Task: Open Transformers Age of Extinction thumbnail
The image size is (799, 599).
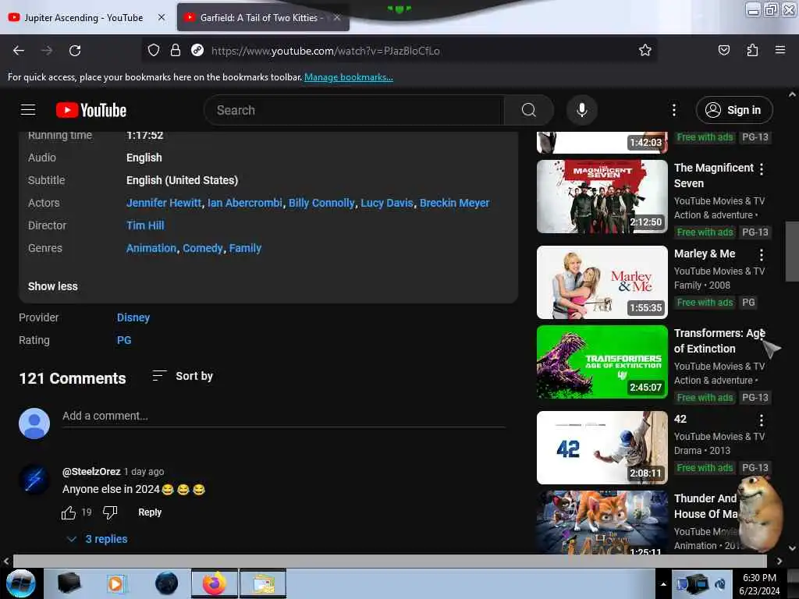Action: click(x=602, y=362)
